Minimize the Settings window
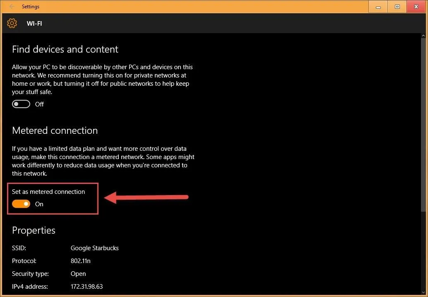 [x=378, y=7]
